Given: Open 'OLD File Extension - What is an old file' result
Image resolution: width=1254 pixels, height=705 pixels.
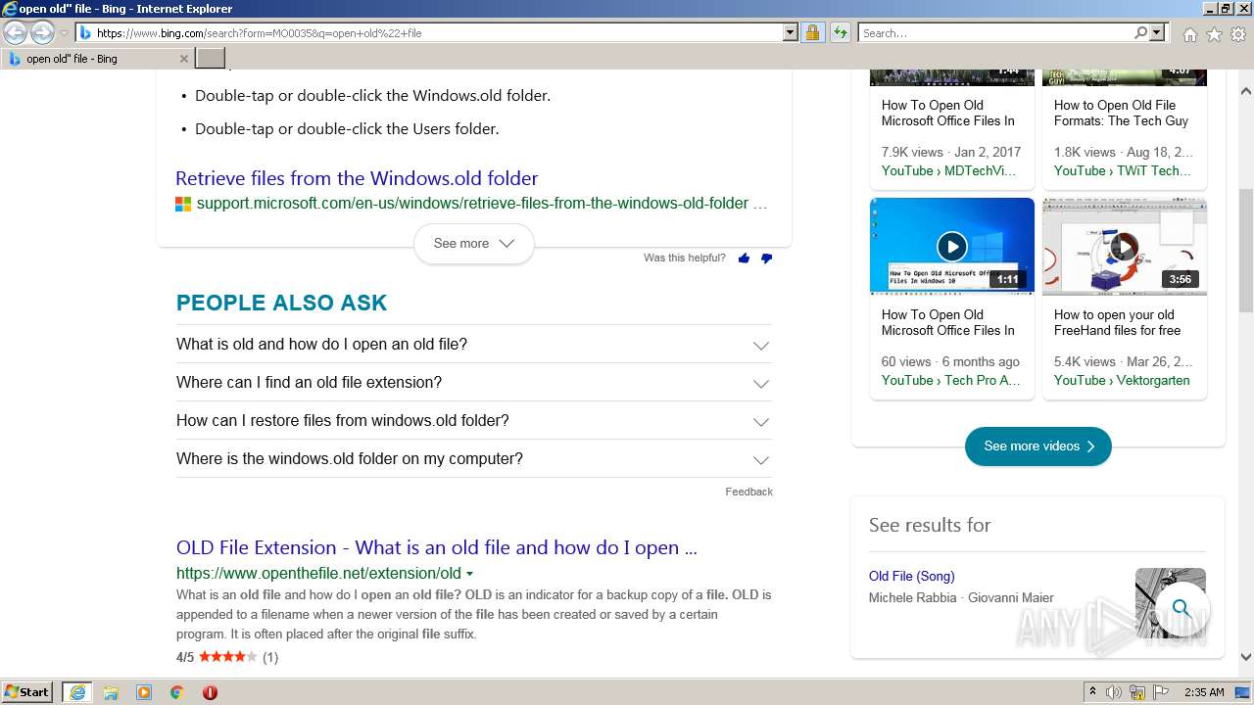Looking at the screenshot, I should (437, 547).
